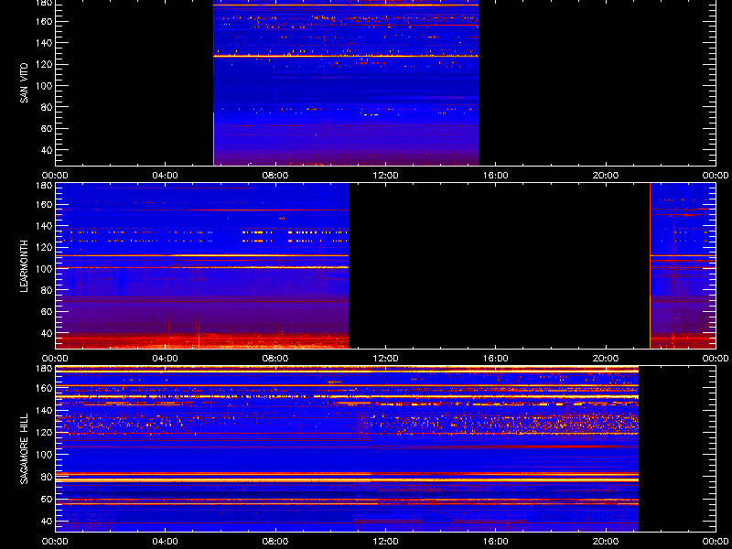Choose the 40 frequency label on Sagamore Hill axis

pos(48,521)
